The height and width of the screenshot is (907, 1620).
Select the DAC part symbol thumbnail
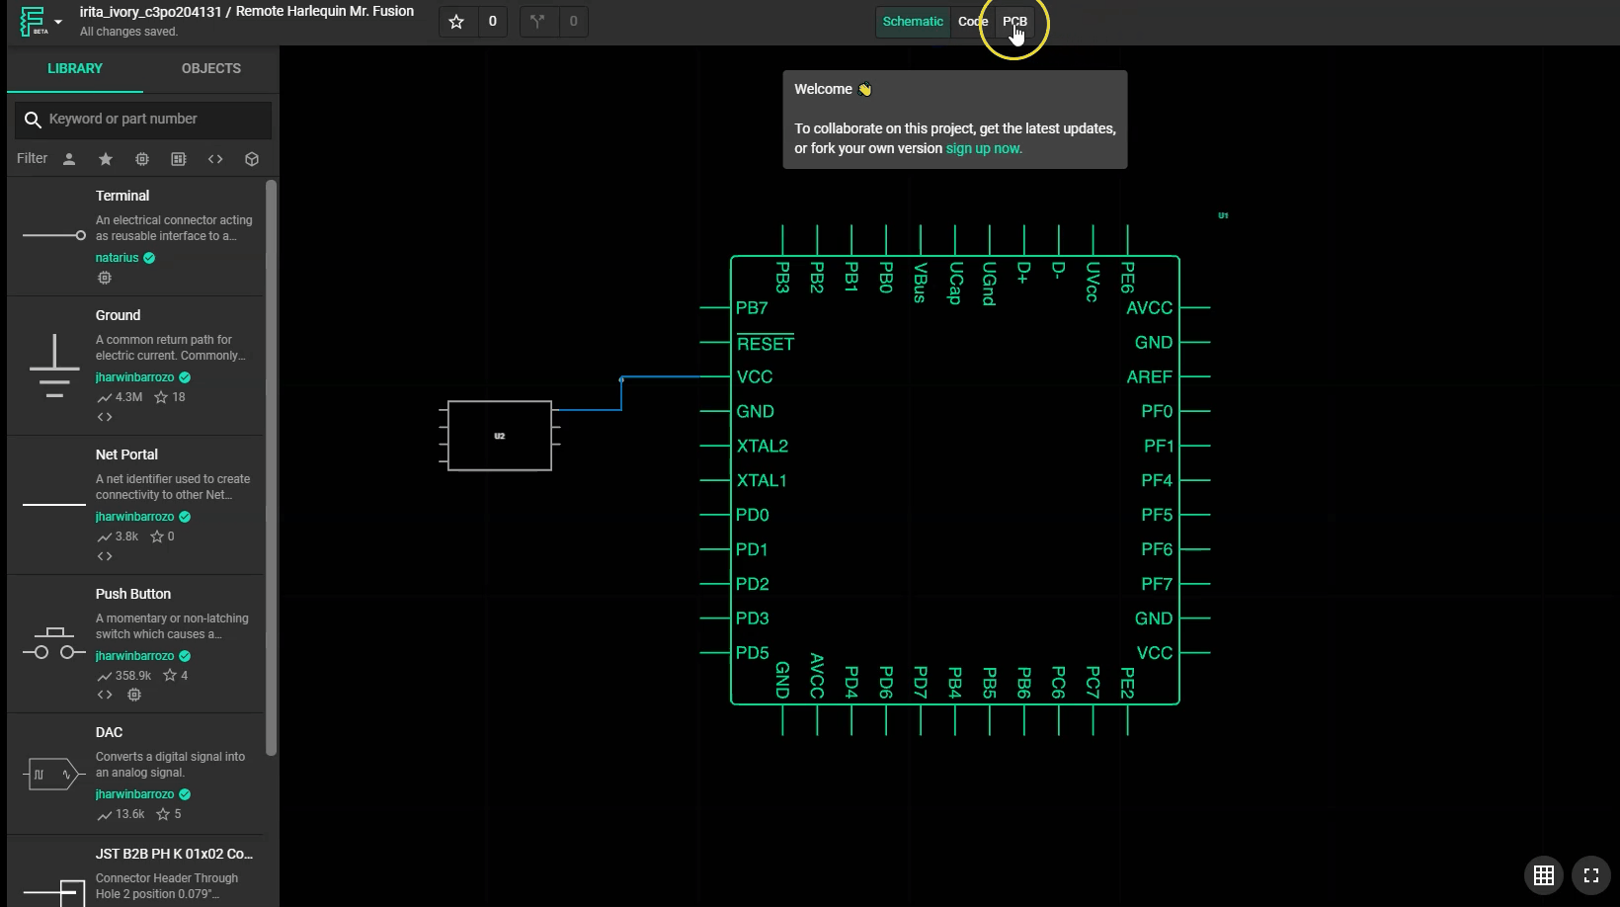pos(54,774)
